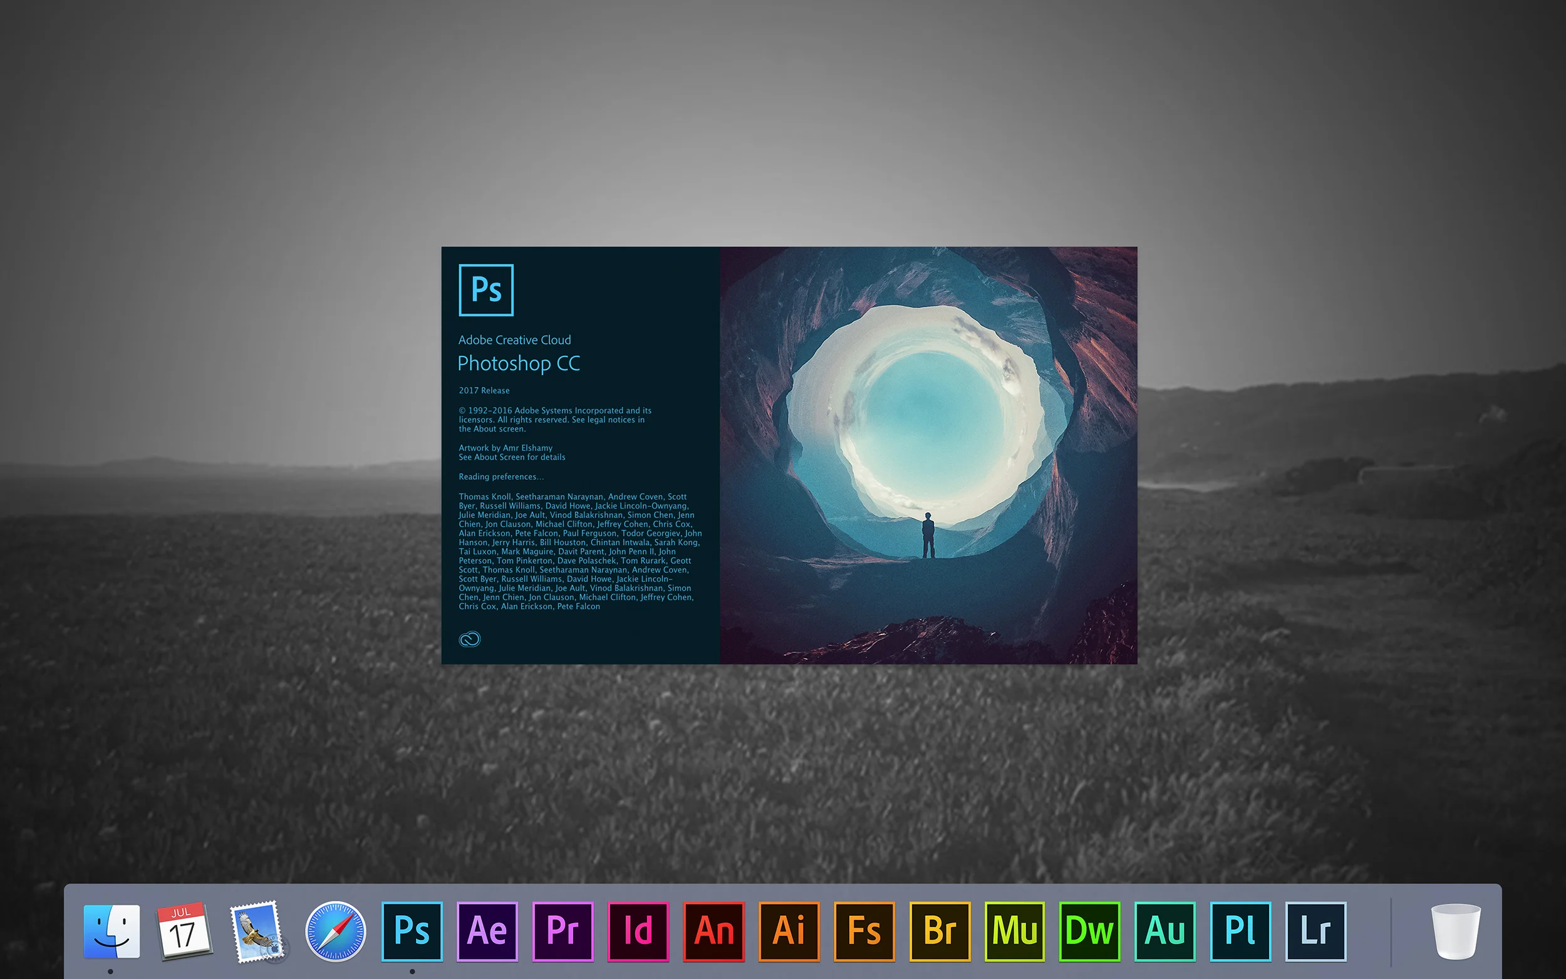Launch Premiere Pro (Pr) from the dock
Viewport: 1566px width, 979px height.
click(x=563, y=931)
